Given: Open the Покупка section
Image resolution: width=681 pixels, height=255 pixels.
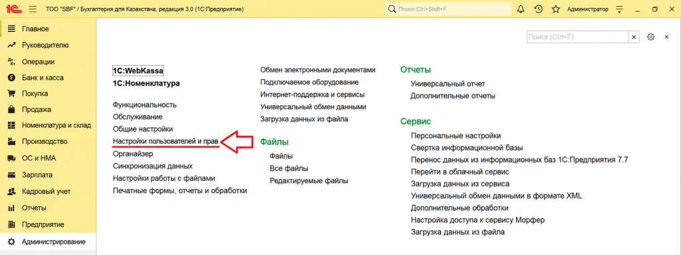Looking at the screenshot, I should (x=35, y=94).
